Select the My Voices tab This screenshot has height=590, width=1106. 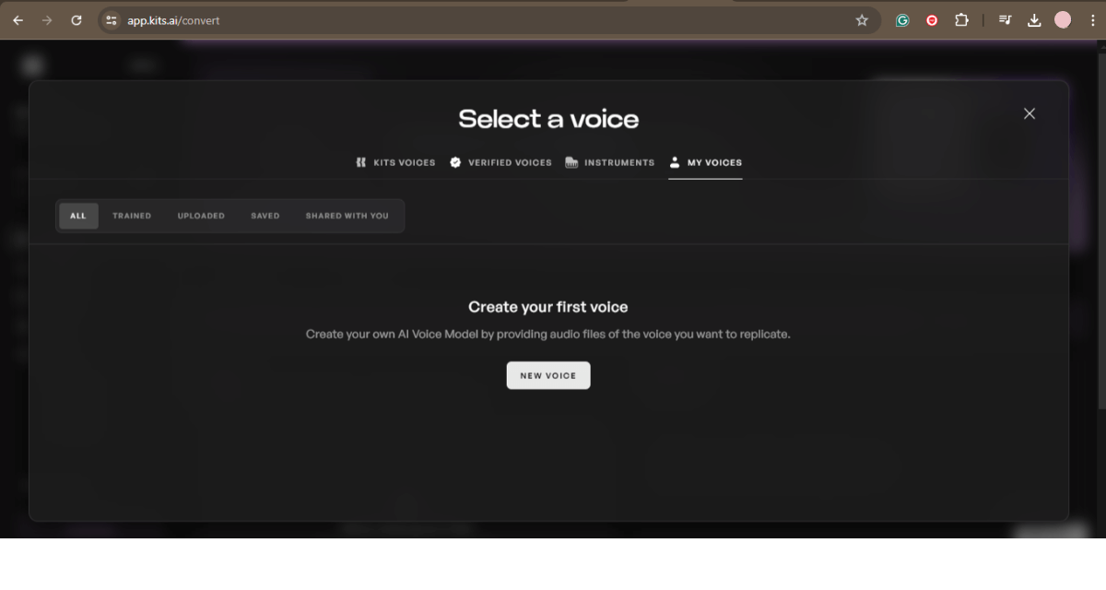(x=705, y=162)
